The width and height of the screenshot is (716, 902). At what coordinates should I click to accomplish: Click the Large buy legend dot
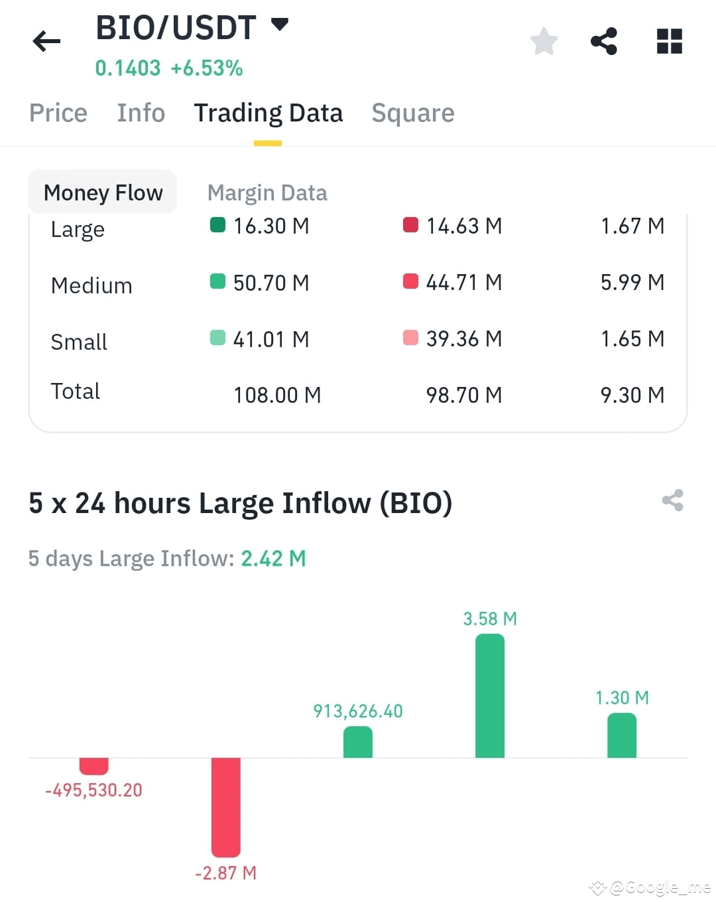click(217, 225)
